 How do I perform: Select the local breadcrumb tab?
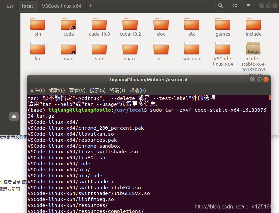pos(27,6)
